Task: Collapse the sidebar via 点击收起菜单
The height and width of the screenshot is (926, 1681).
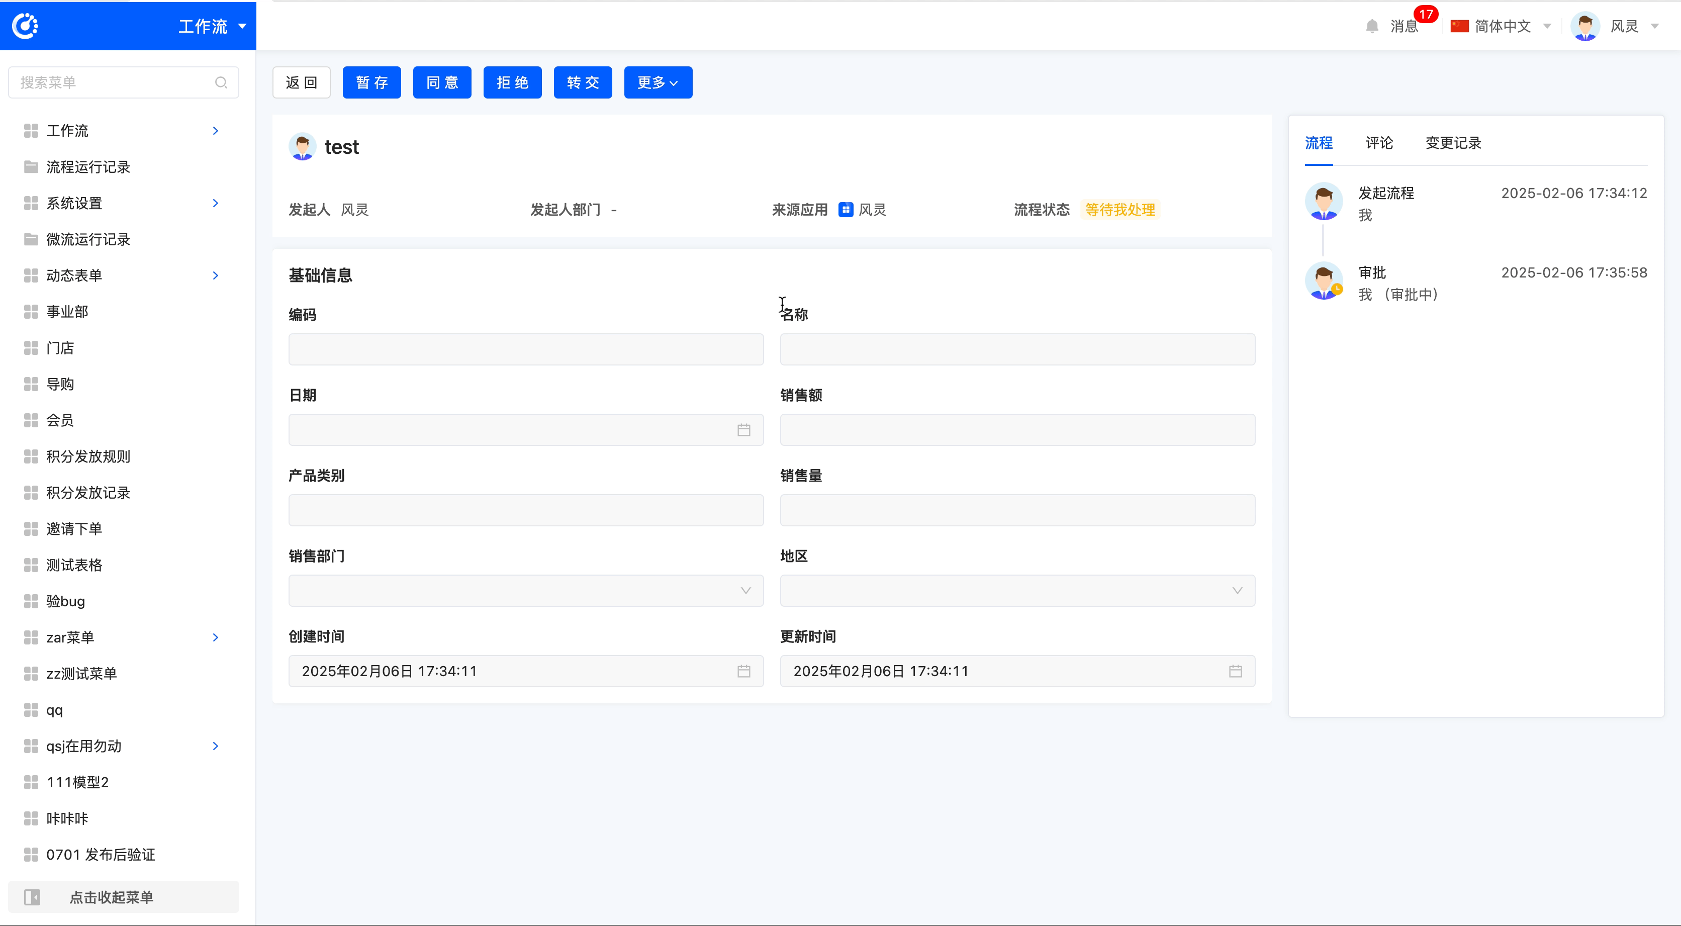Action: pyautogui.click(x=111, y=897)
